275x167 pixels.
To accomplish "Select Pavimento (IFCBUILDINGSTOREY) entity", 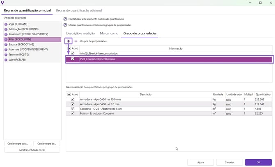I will 32,34.
